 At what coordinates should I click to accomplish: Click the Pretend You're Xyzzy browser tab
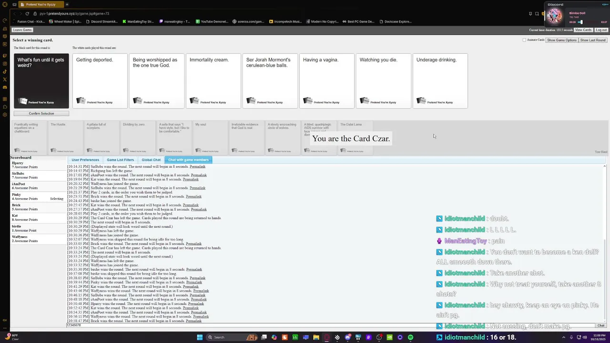(41, 4)
